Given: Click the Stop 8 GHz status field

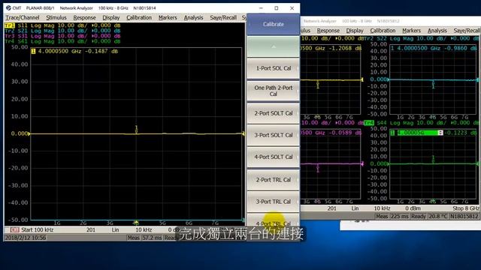Looking at the screenshot, I should [x=466, y=208].
